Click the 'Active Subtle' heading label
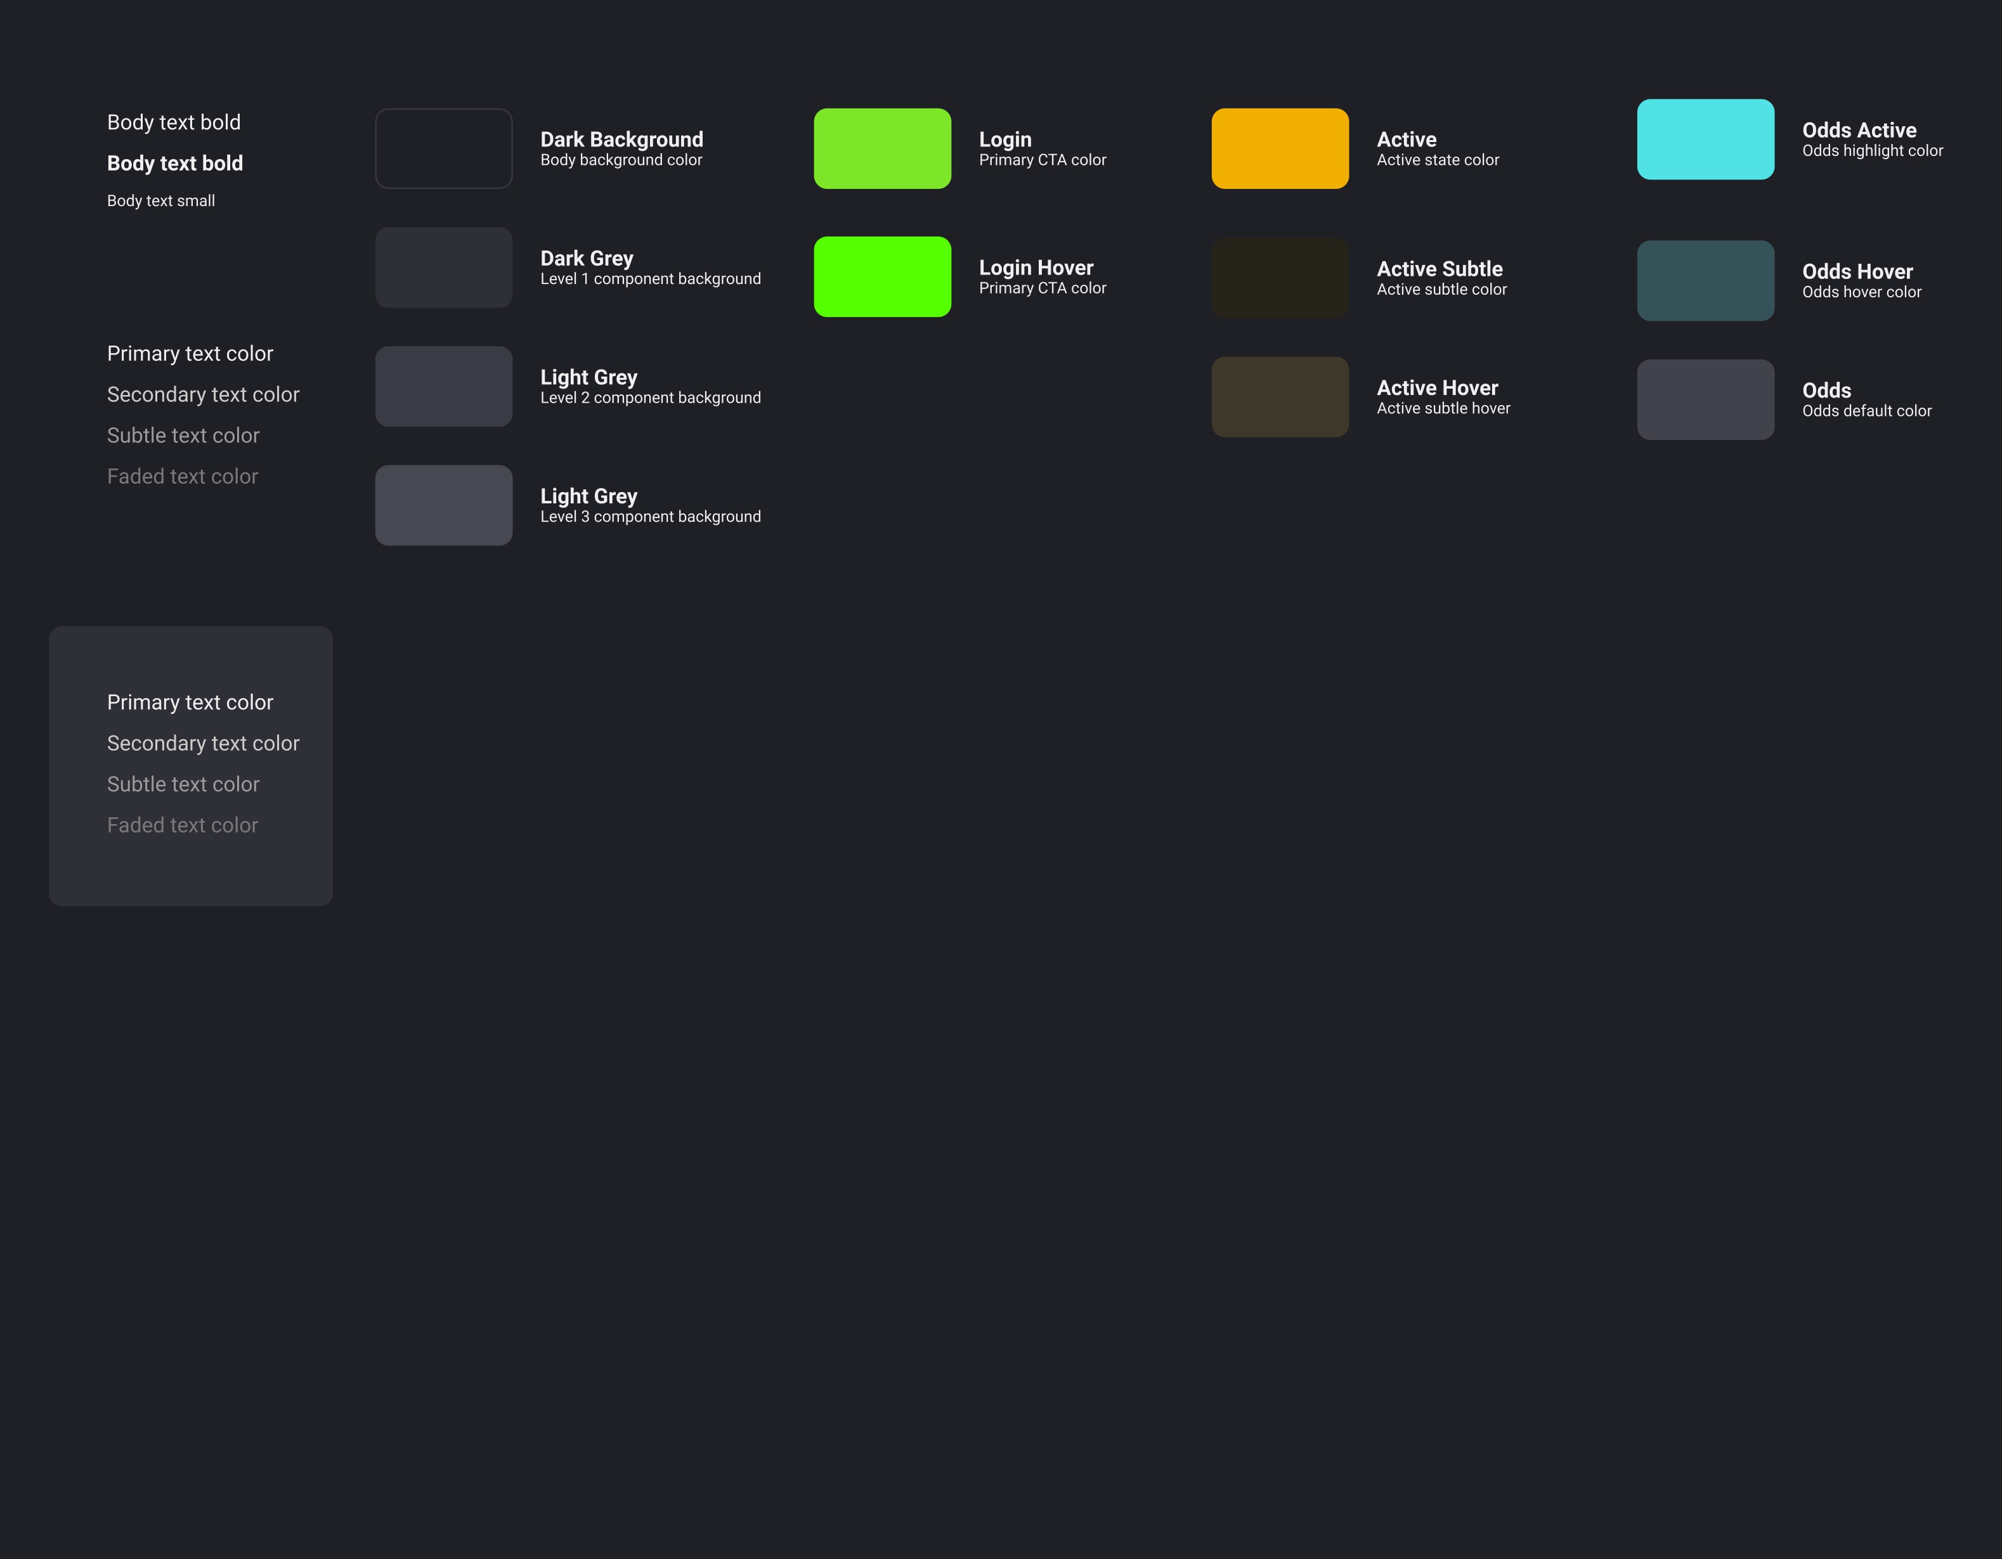Screen dimensions: 2002x1559 pos(1439,269)
